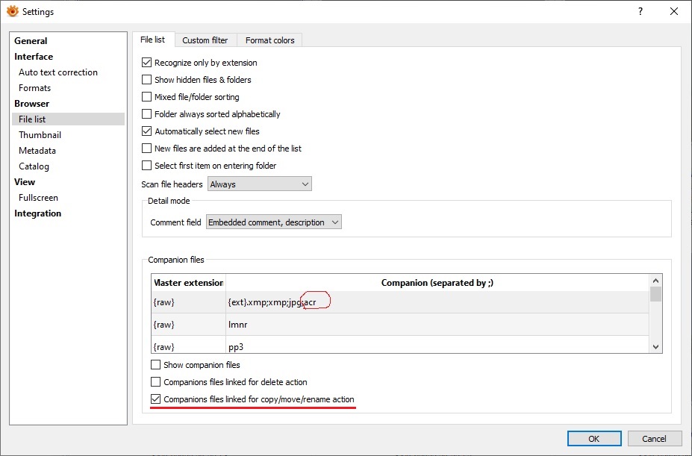Enable Show hidden files & folders
Screen dimensions: 692x456
point(147,80)
